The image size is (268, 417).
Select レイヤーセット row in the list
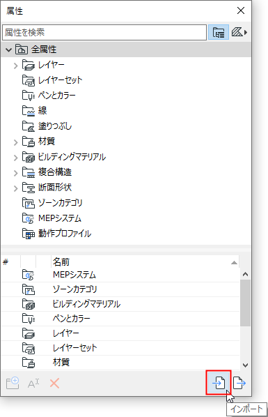(x=120, y=348)
